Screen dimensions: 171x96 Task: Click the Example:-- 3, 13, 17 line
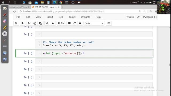[x=64, y=45]
